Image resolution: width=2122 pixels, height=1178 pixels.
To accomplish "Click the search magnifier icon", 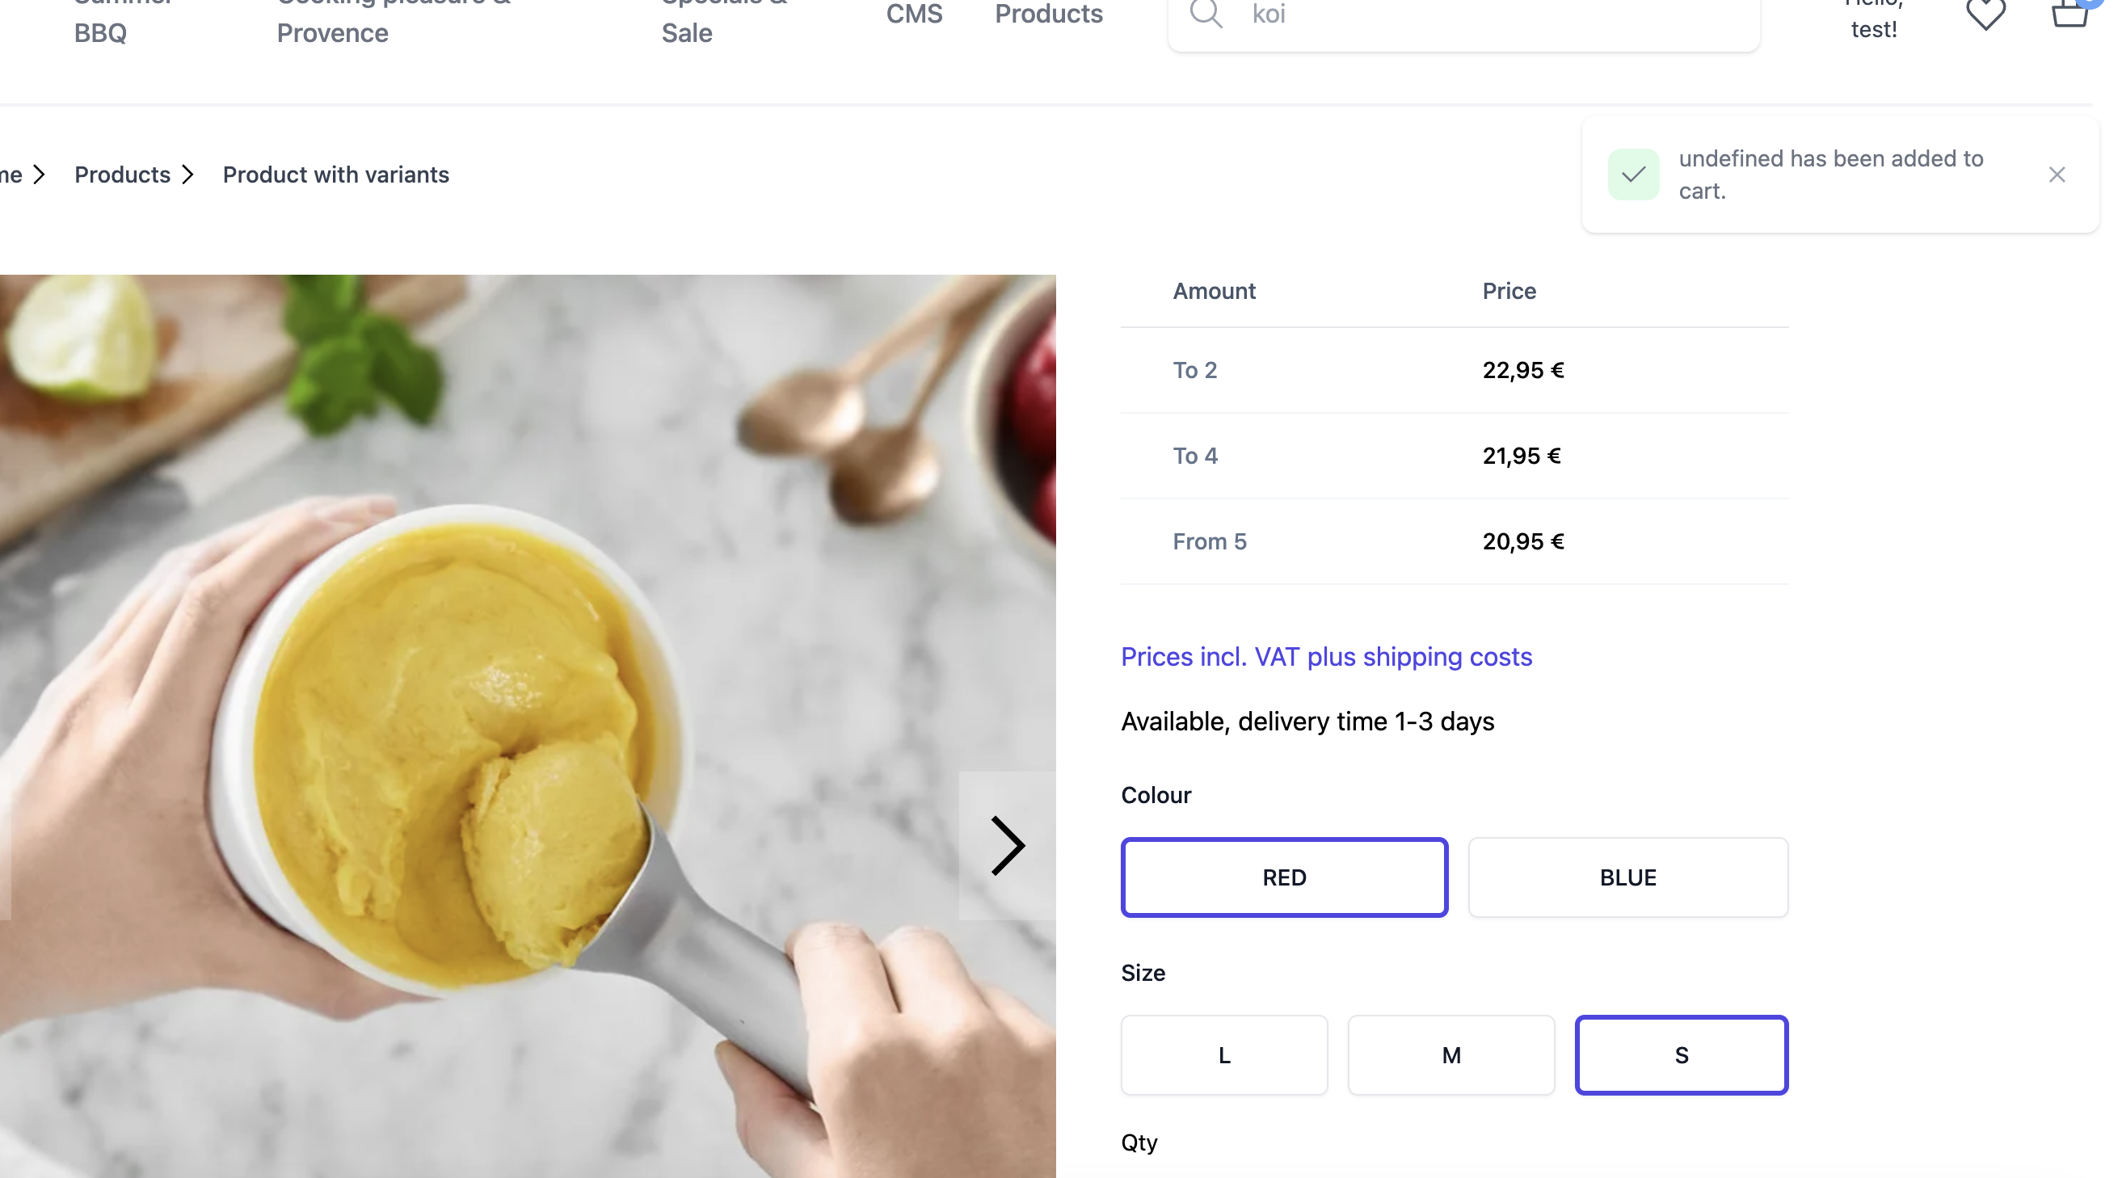I will tap(1206, 14).
